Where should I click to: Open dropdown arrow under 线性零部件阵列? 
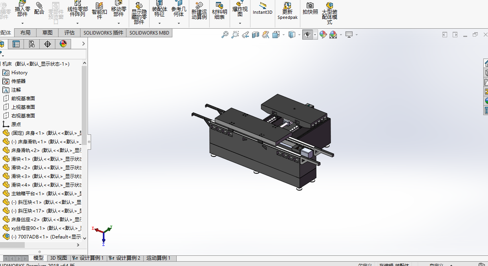click(x=78, y=23)
